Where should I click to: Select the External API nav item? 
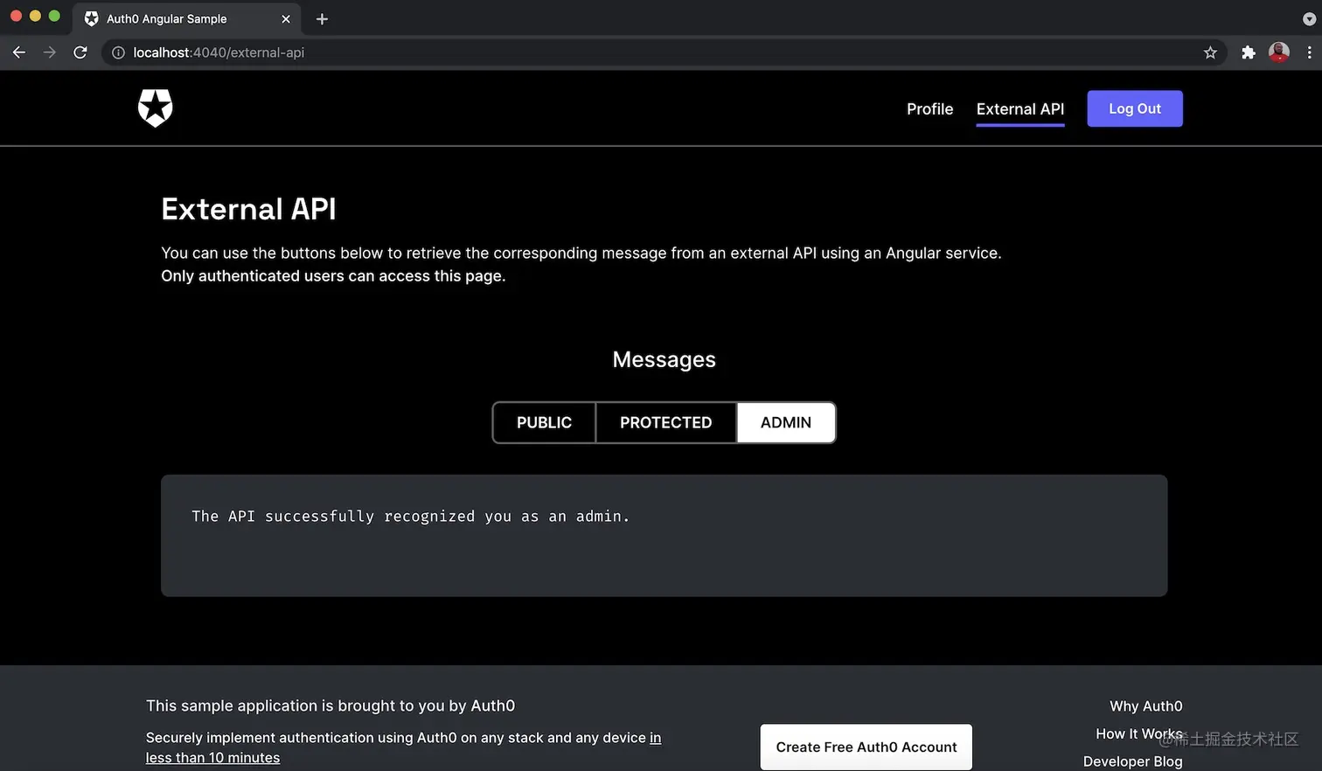coord(1019,108)
